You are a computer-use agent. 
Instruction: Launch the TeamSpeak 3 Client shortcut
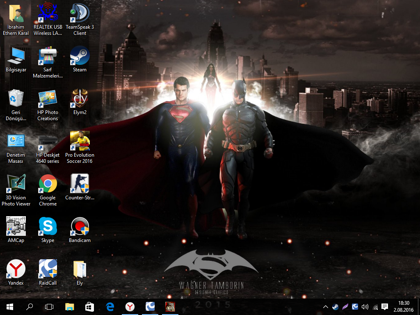80,19
